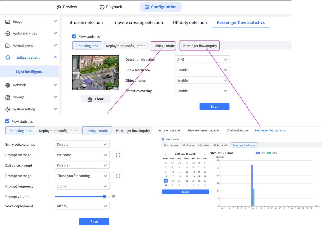
Task: Open the Configuration top menu
Action: point(161,7)
